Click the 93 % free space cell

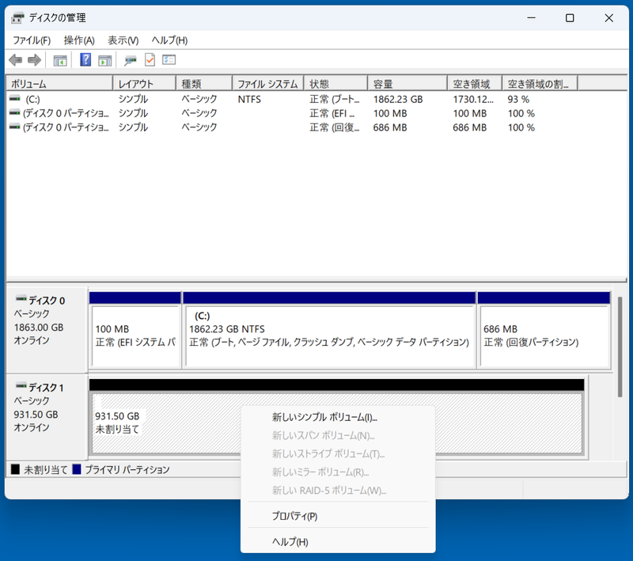518,99
